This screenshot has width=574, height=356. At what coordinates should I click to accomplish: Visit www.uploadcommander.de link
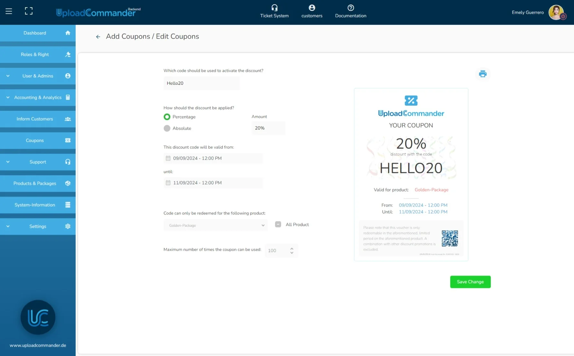38,345
